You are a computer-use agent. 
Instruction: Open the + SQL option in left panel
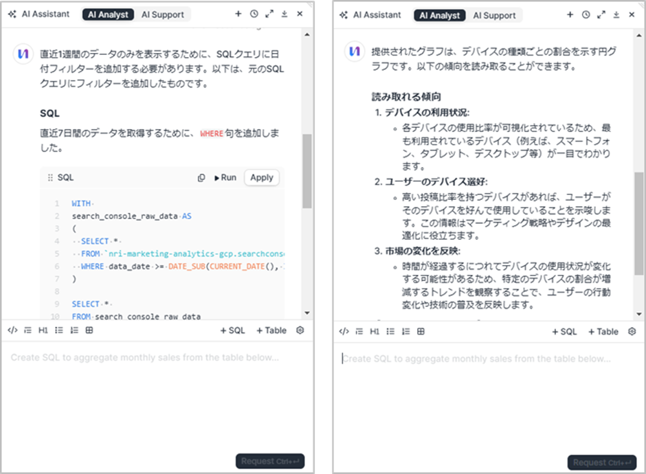232,330
